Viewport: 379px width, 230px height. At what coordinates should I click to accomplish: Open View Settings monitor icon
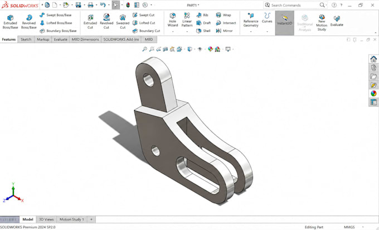click(x=228, y=49)
